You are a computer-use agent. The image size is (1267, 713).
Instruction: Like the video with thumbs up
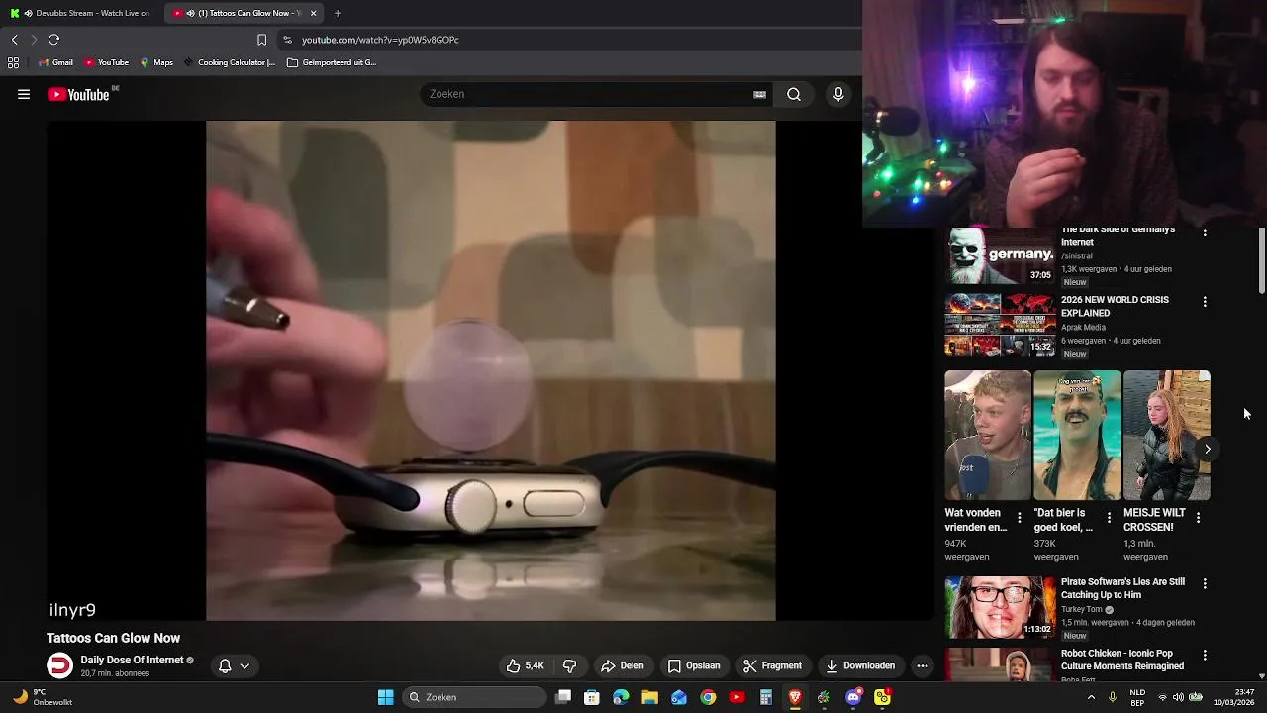point(525,665)
